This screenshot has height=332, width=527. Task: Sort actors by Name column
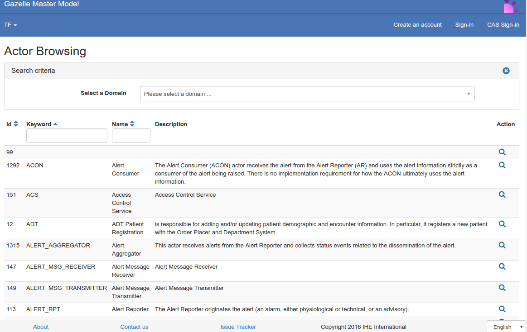(132, 124)
